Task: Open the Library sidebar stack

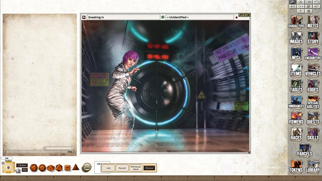Action: pos(313,166)
